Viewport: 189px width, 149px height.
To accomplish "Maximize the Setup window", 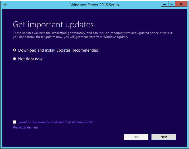I will point(172,4).
